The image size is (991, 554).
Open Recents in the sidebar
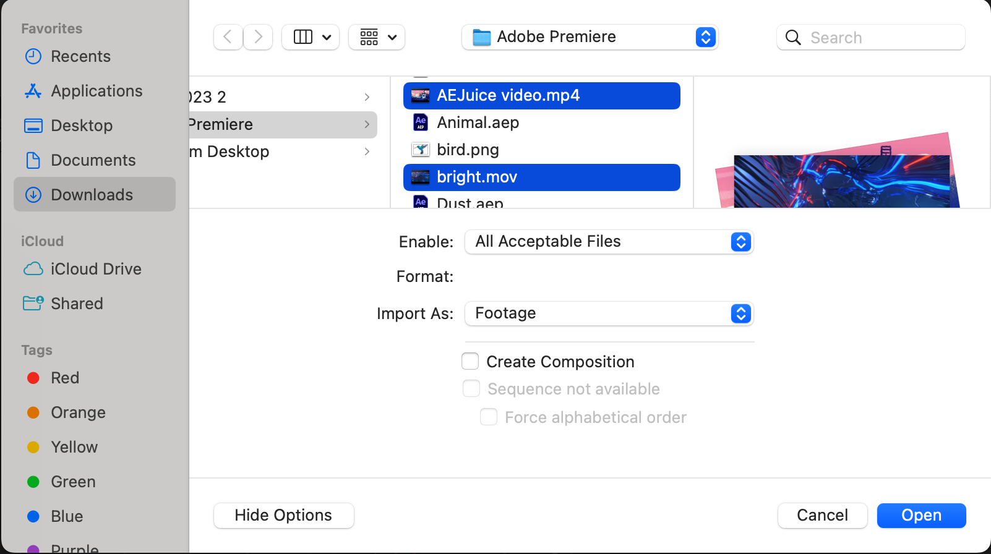(80, 56)
